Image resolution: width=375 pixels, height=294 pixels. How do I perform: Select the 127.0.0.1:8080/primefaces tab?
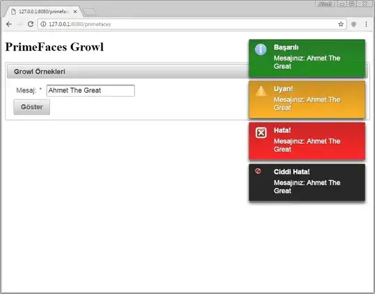(44, 12)
